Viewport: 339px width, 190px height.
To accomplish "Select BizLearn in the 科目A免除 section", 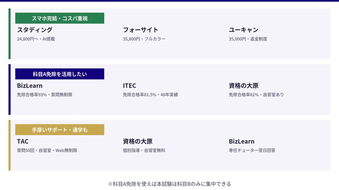I will (30, 86).
